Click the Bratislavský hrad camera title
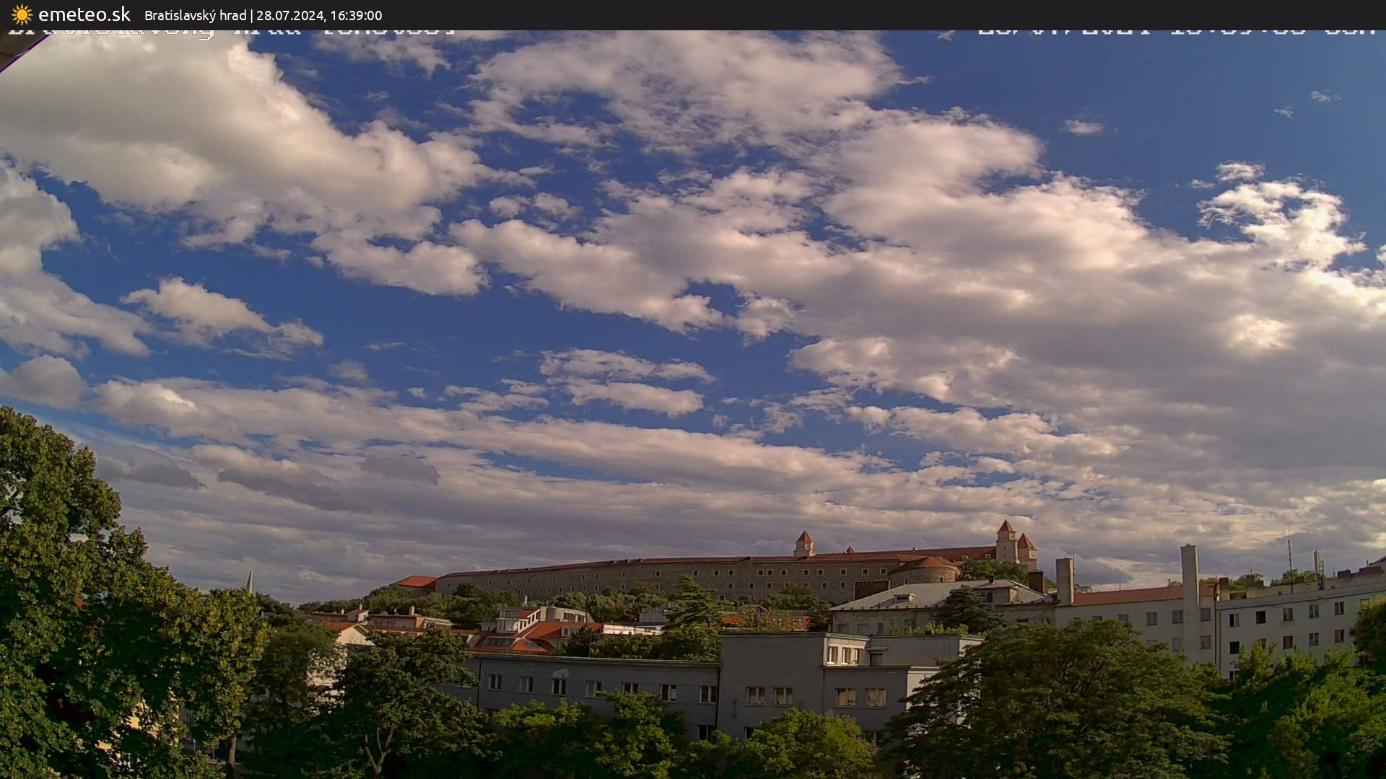The width and height of the screenshot is (1386, 779). click(x=195, y=15)
